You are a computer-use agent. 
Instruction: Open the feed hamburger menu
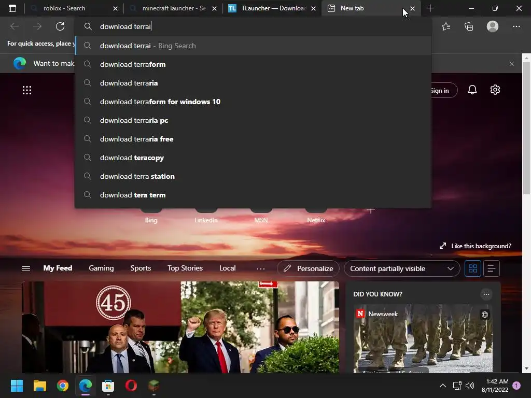click(x=26, y=268)
